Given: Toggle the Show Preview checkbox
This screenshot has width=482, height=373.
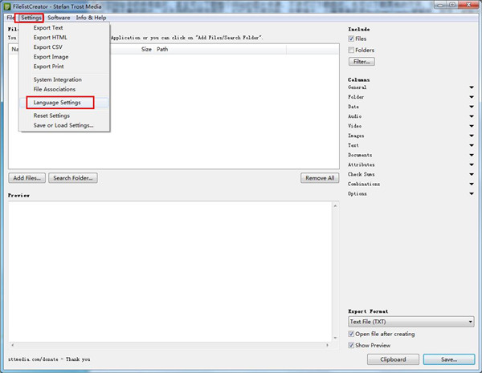Looking at the screenshot, I should pos(351,346).
